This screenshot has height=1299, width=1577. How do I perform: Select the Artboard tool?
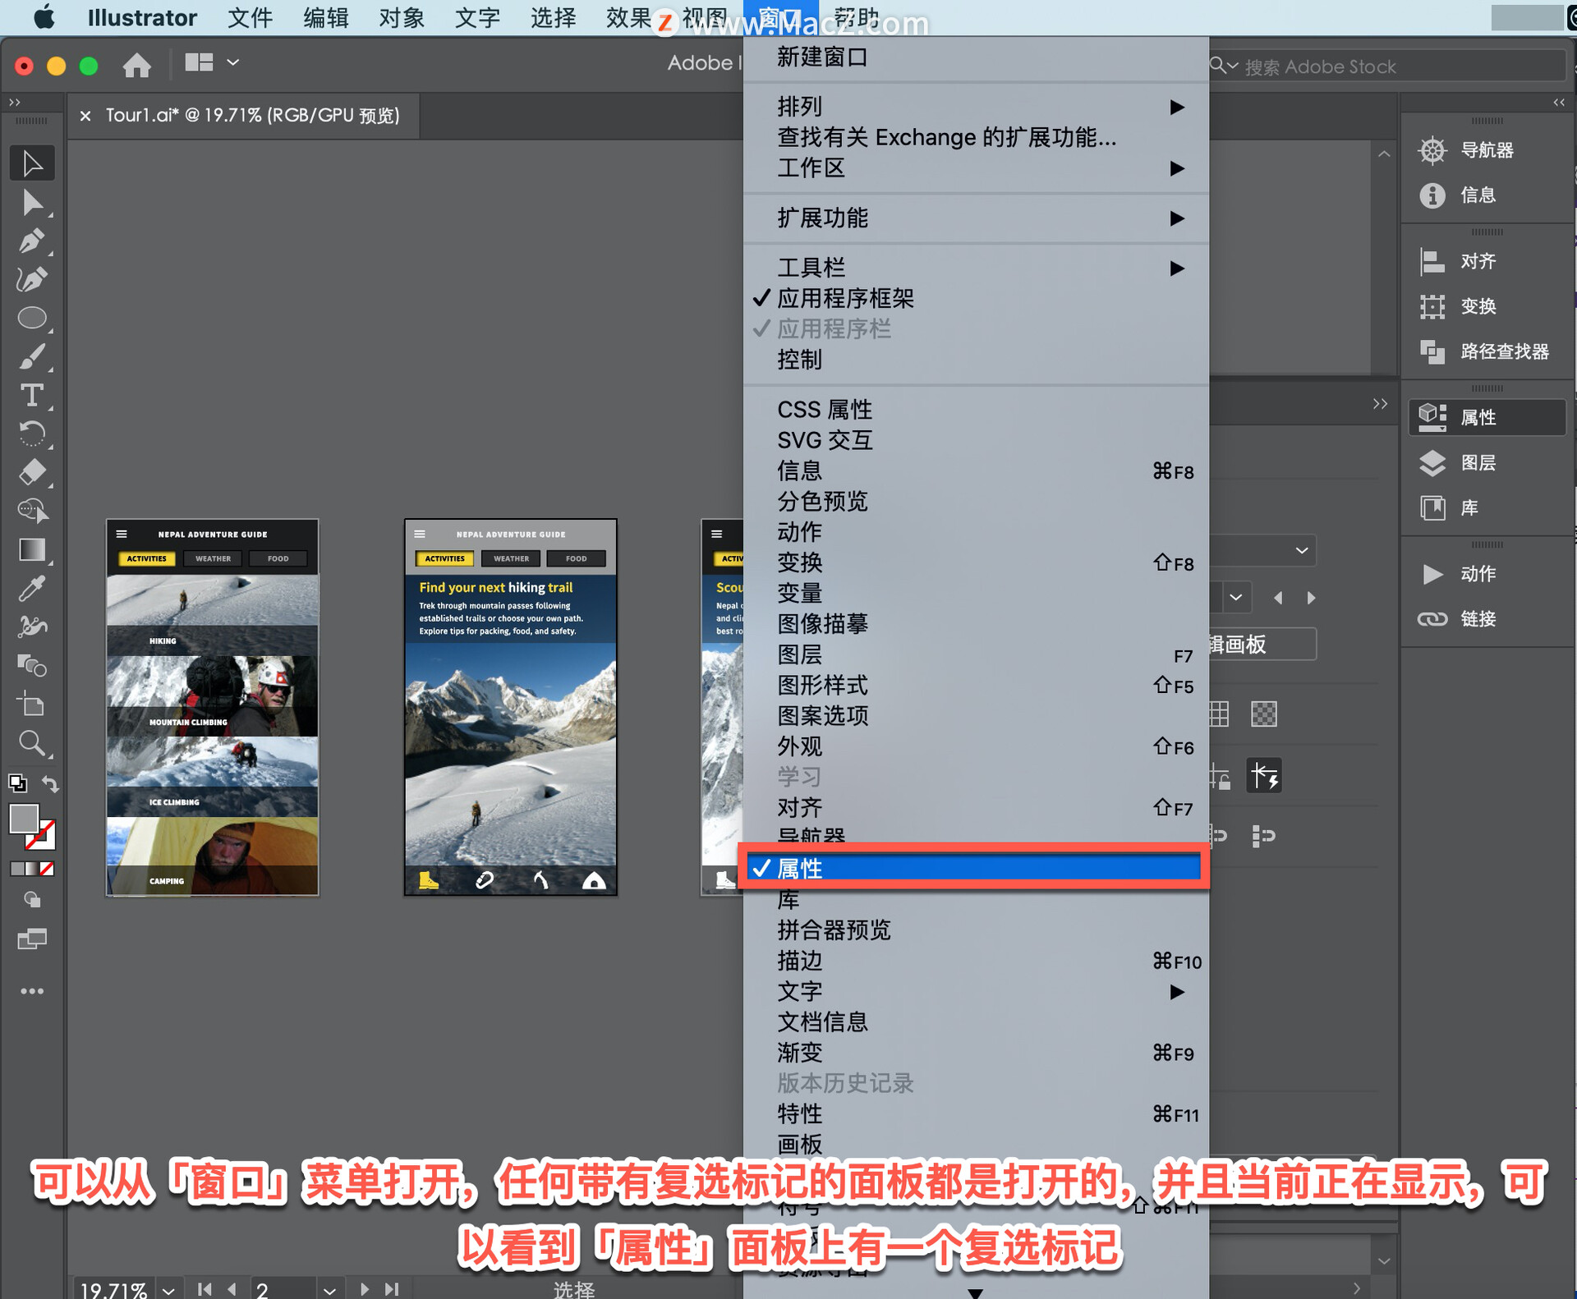32,704
